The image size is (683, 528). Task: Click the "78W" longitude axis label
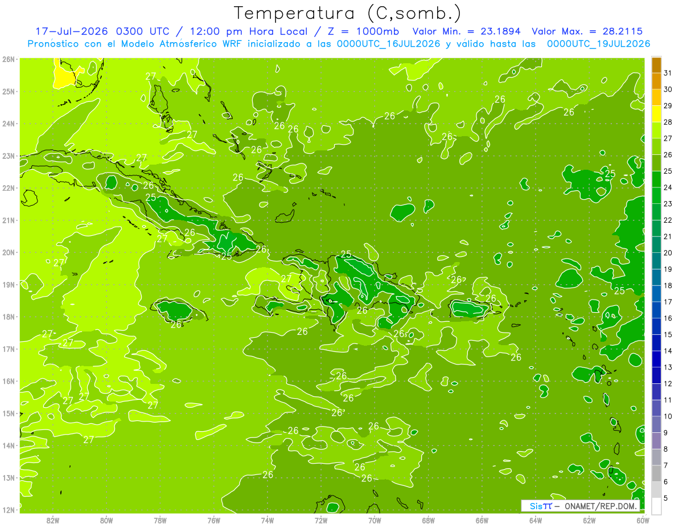point(160,520)
